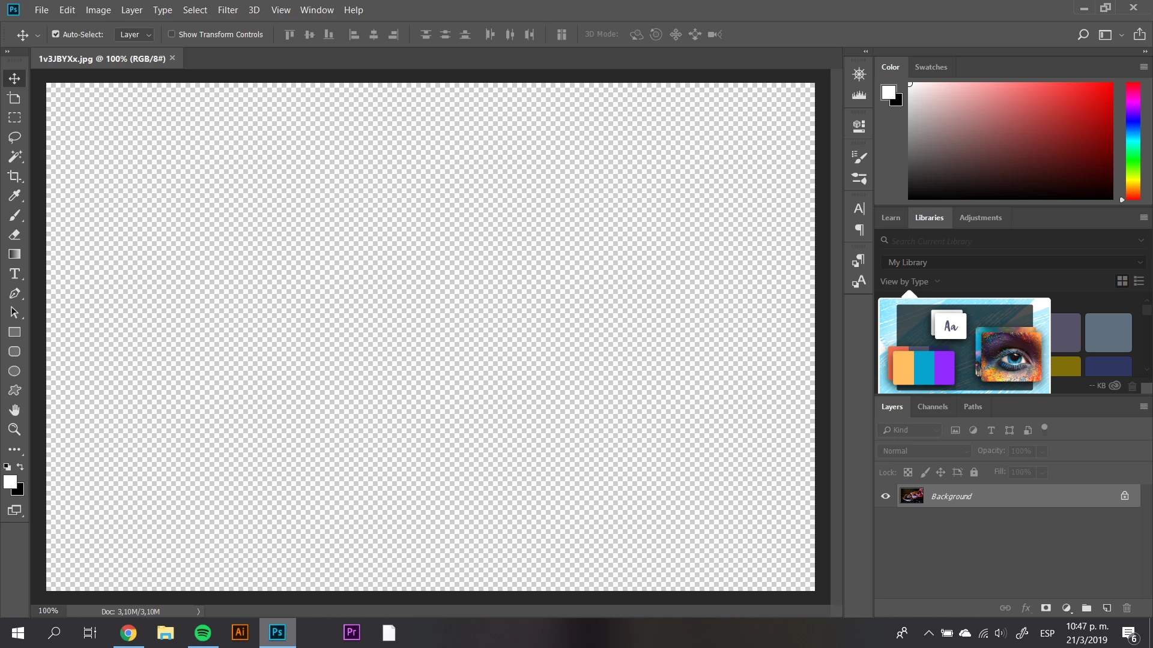Click the hue spectrum slider

click(1133, 141)
